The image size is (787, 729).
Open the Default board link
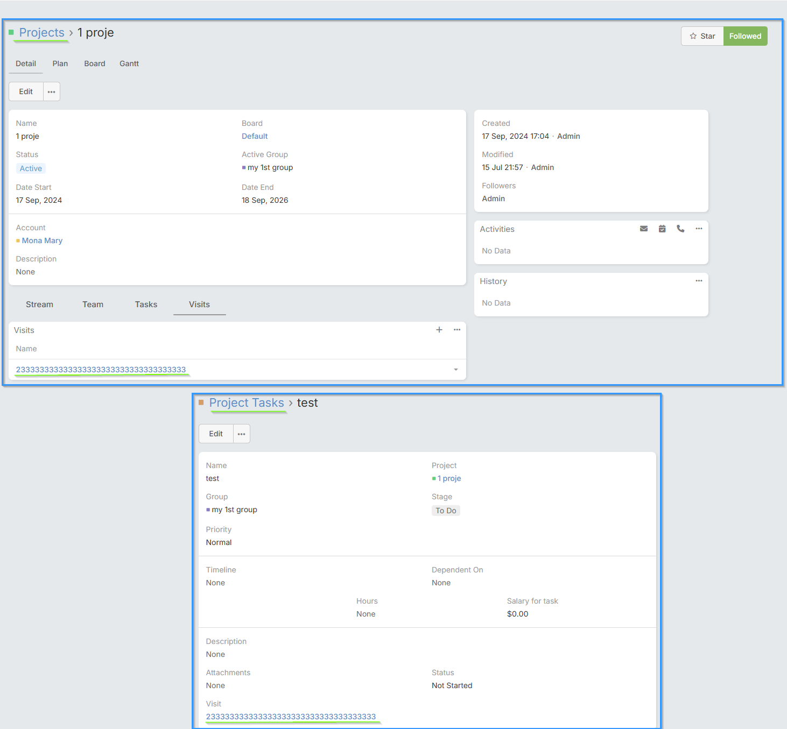[x=255, y=136]
